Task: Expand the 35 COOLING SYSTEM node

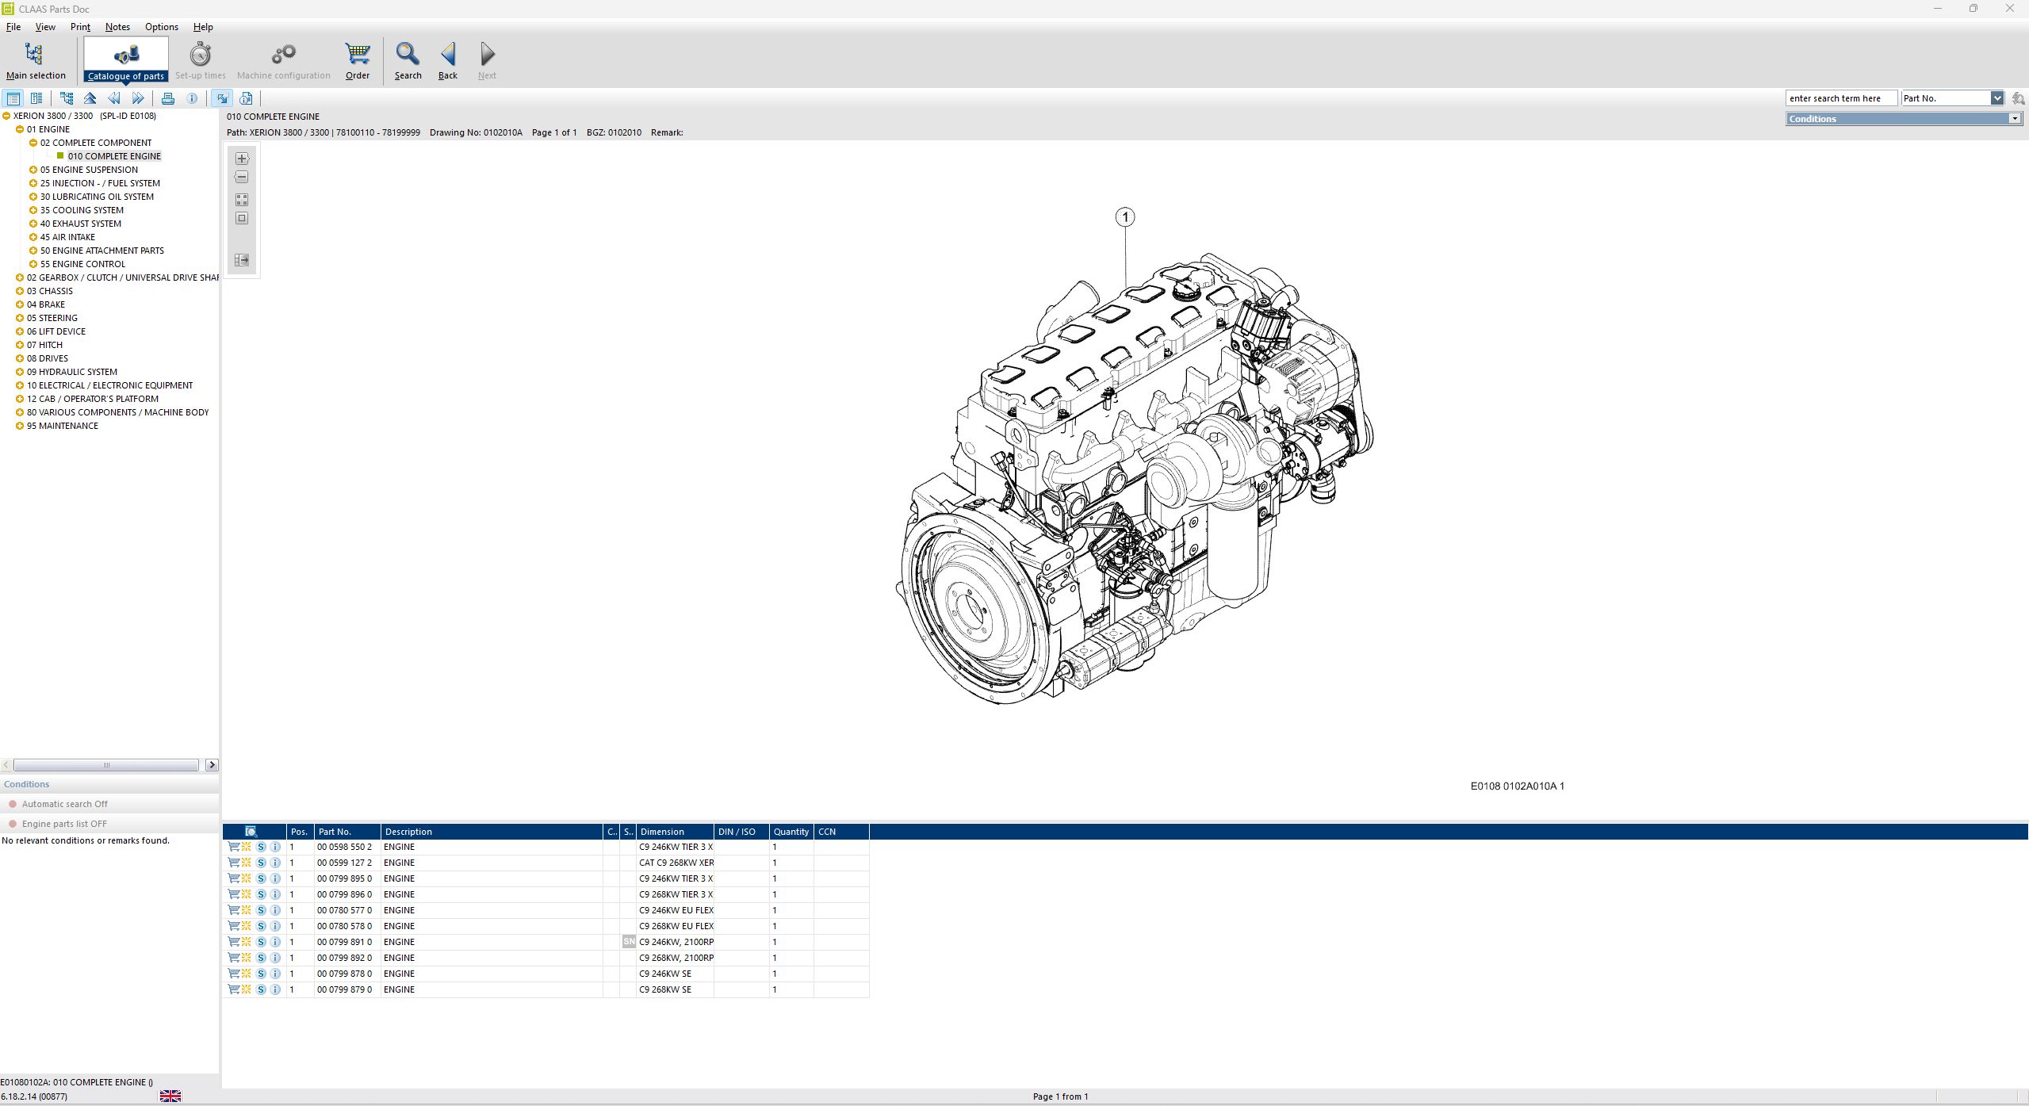Action: coord(33,210)
